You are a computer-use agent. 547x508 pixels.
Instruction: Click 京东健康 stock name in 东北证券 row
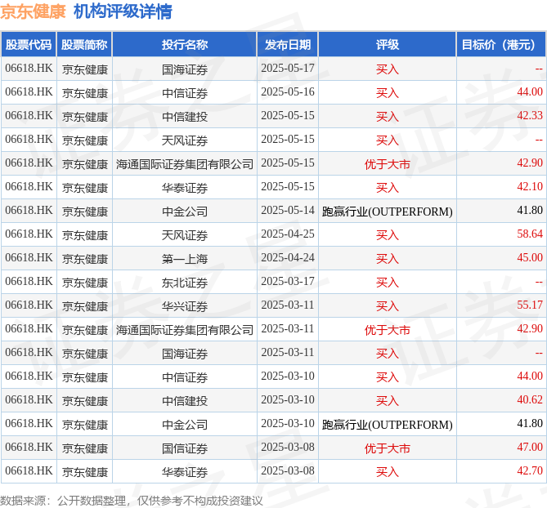tap(85, 283)
